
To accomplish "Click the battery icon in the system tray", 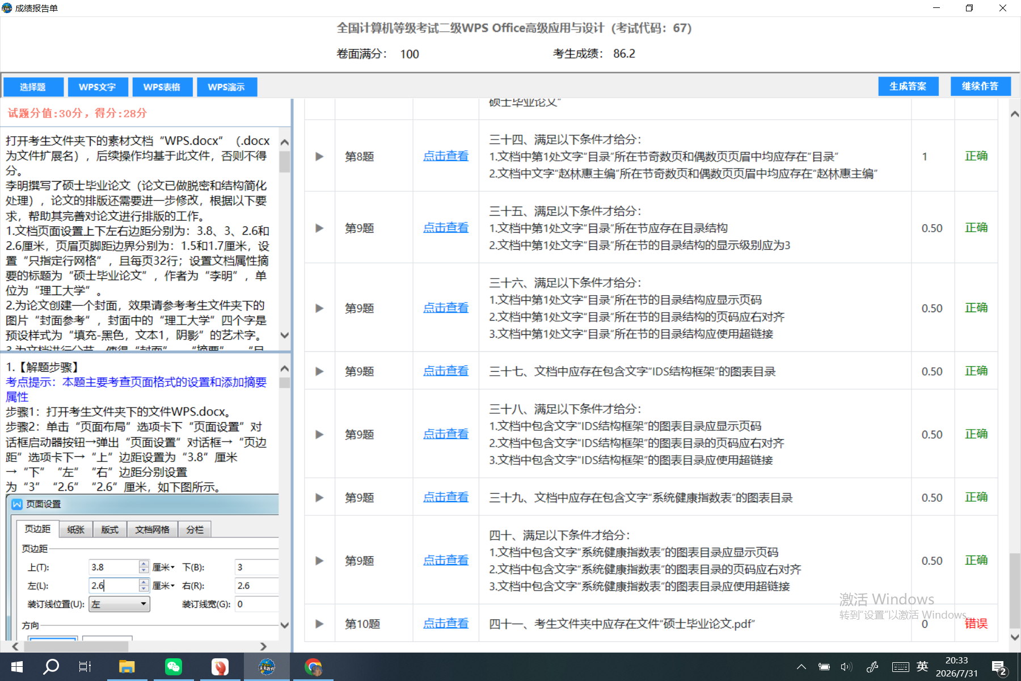I will [824, 667].
